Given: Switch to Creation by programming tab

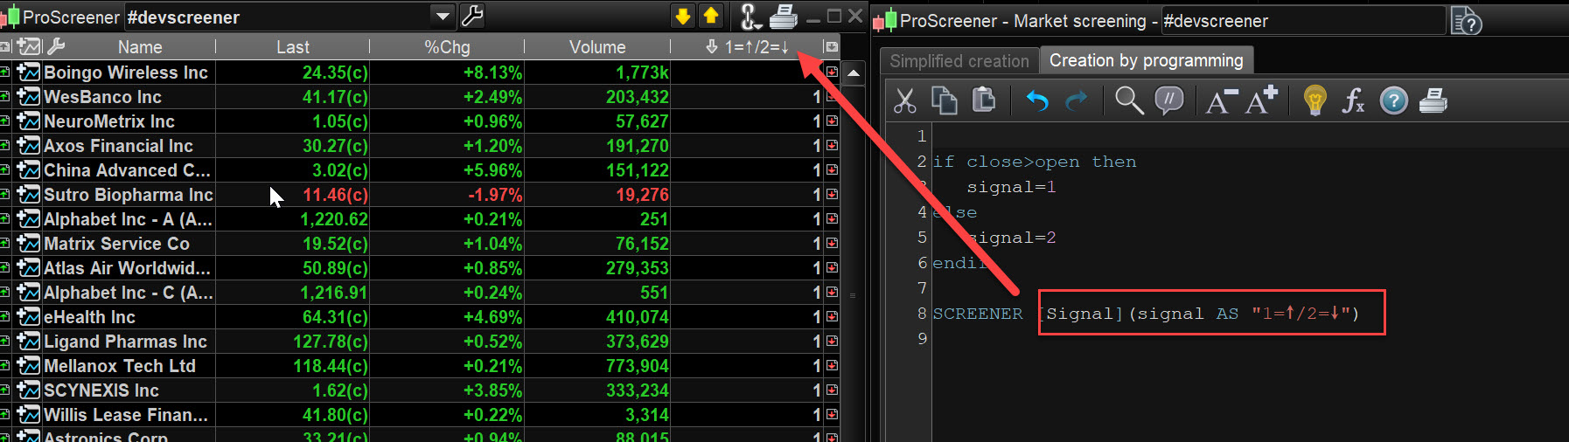Looking at the screenshot, I should [x=1147, y=60].
